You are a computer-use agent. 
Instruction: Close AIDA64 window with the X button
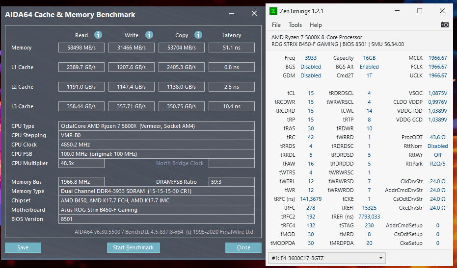tap(254, 13)
